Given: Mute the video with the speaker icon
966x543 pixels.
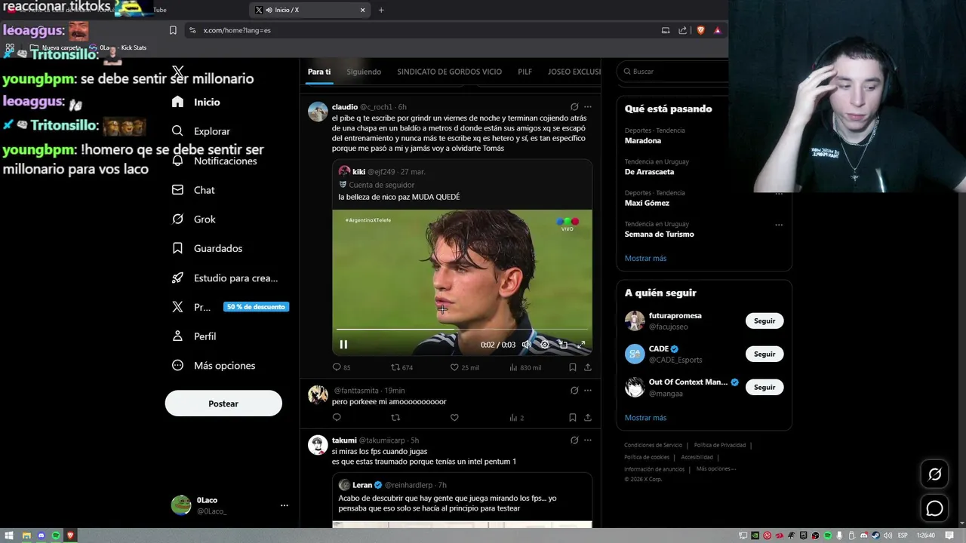Looking at the screenshot, I should 527,345.
